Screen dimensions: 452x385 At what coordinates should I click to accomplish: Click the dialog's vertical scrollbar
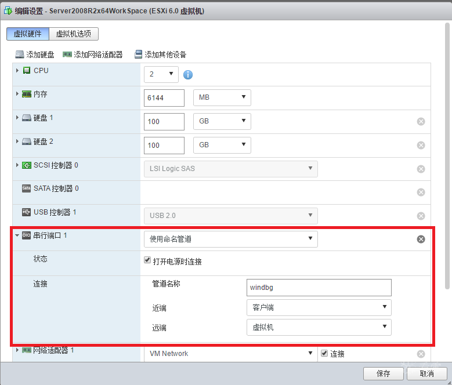[447, 155]
